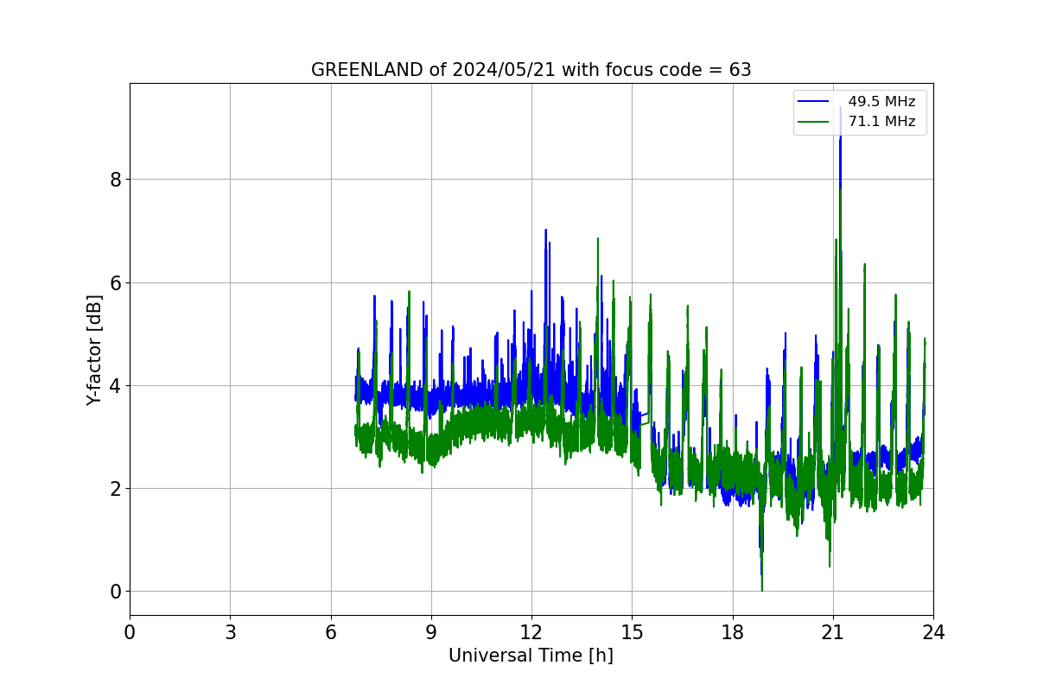The width and height of the screenshot is (1037, 691).
Task: Click the blue line sample in legend
Action: point(814,102)
